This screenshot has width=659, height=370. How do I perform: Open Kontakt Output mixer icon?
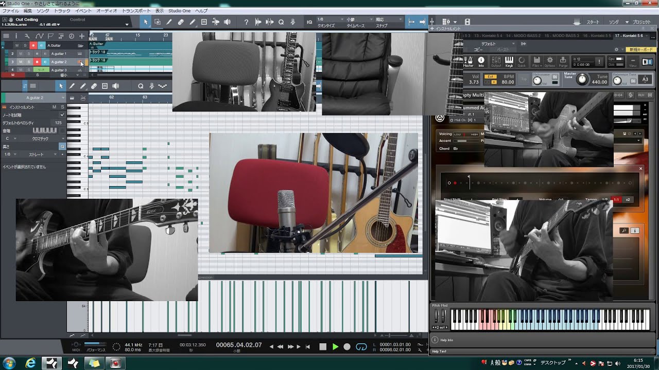(x=496, y=61)
